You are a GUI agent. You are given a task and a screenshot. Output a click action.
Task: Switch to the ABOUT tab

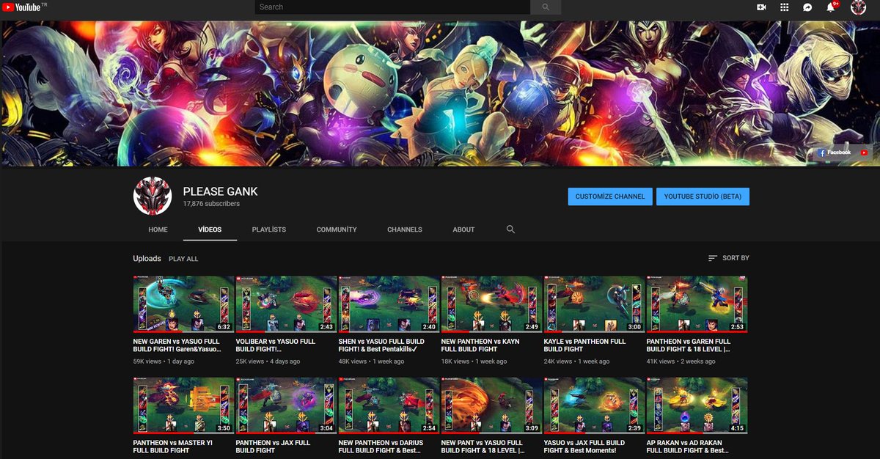click(463, 229)
